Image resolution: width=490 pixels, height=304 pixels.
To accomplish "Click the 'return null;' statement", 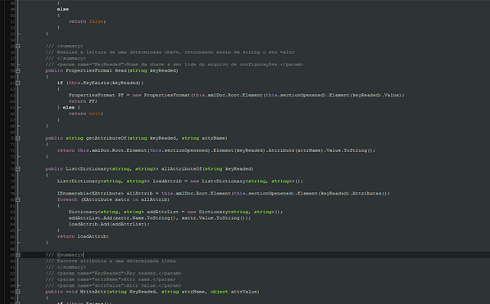I will tap(86, 114).
